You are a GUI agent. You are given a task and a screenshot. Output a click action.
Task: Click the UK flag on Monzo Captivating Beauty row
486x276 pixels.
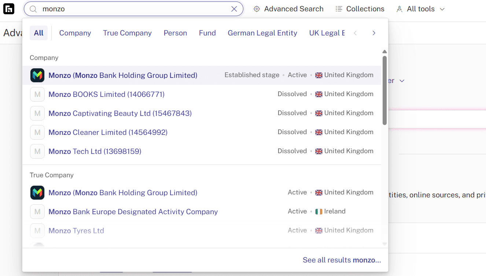(x=319, y=113)
